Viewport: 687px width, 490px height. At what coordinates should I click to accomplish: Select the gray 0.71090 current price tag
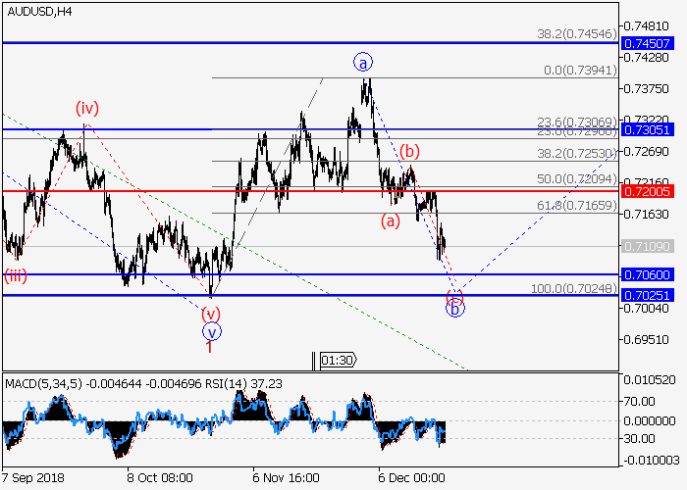[653, 245]
